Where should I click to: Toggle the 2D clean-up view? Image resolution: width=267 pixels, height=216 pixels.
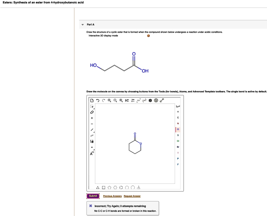pos(133,100)
